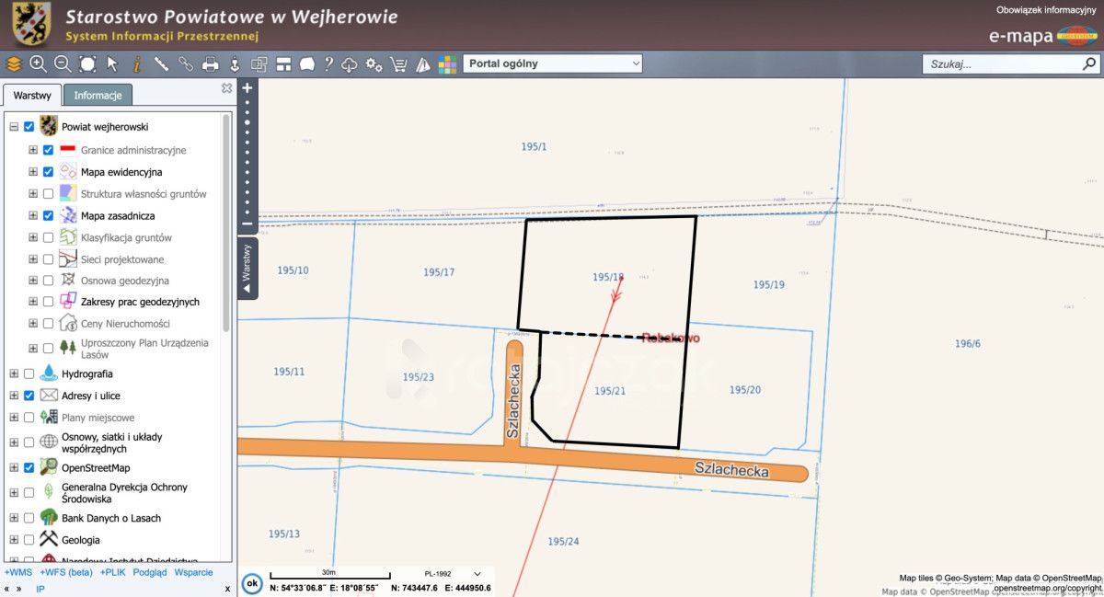Click the print icon in the toolbar
The height and width of the screenshot is (597, 1104).
click(x=209, y=64)
